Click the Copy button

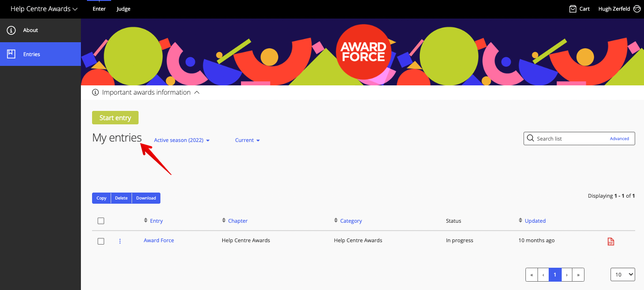point(101,198)
